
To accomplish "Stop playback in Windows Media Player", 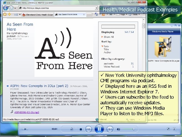I will point(81,129).
